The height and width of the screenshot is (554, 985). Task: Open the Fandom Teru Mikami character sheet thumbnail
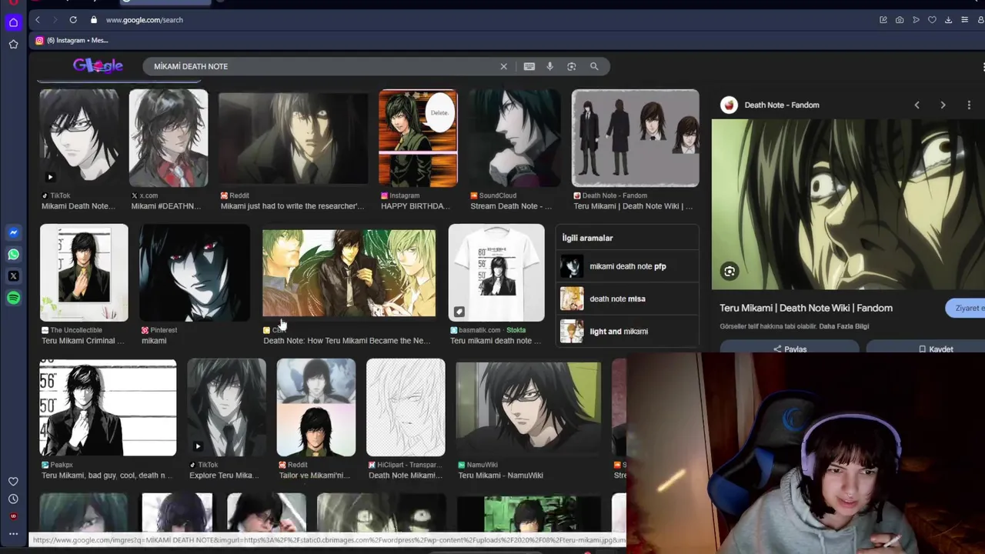(636, 138)
